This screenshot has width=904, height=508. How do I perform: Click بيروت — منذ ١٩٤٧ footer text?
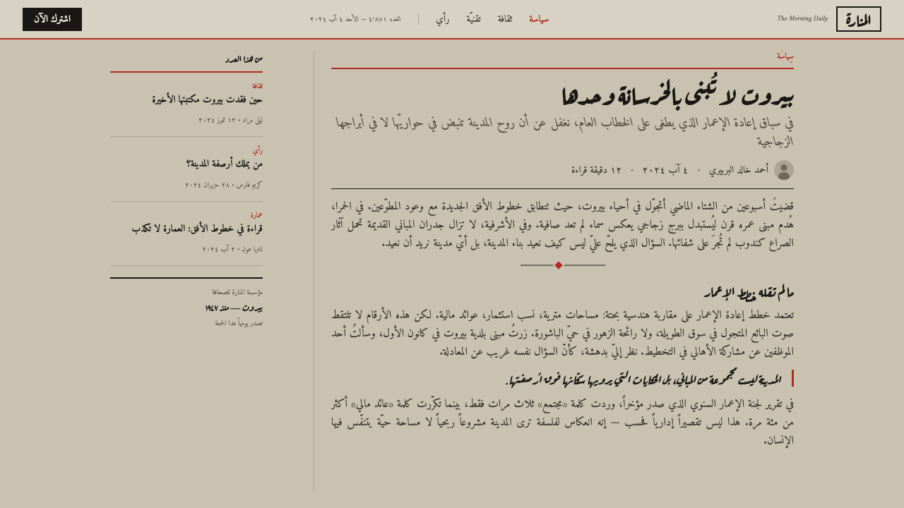234,308
